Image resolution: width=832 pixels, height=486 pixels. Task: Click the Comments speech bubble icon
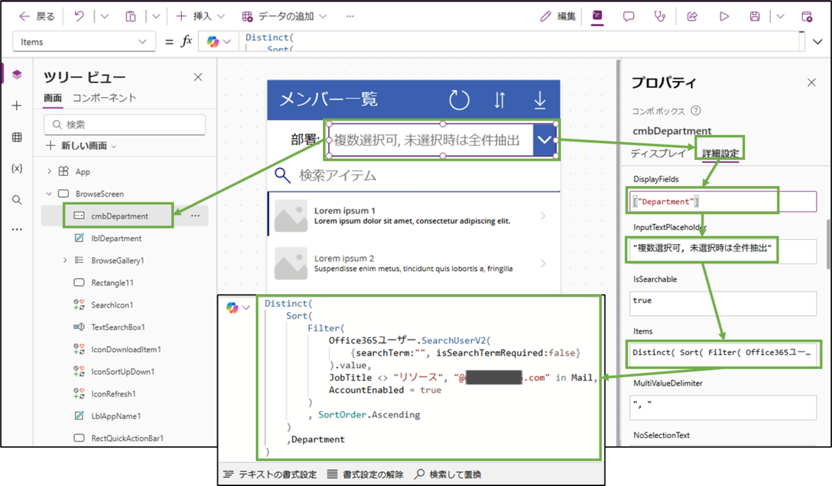629,16
